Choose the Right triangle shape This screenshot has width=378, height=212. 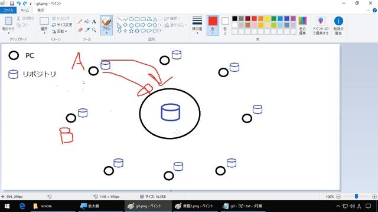tap(119, 25)
